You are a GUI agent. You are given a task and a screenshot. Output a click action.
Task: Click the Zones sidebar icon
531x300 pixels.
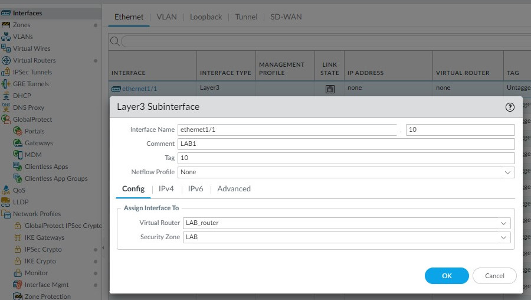click(6, 25)
